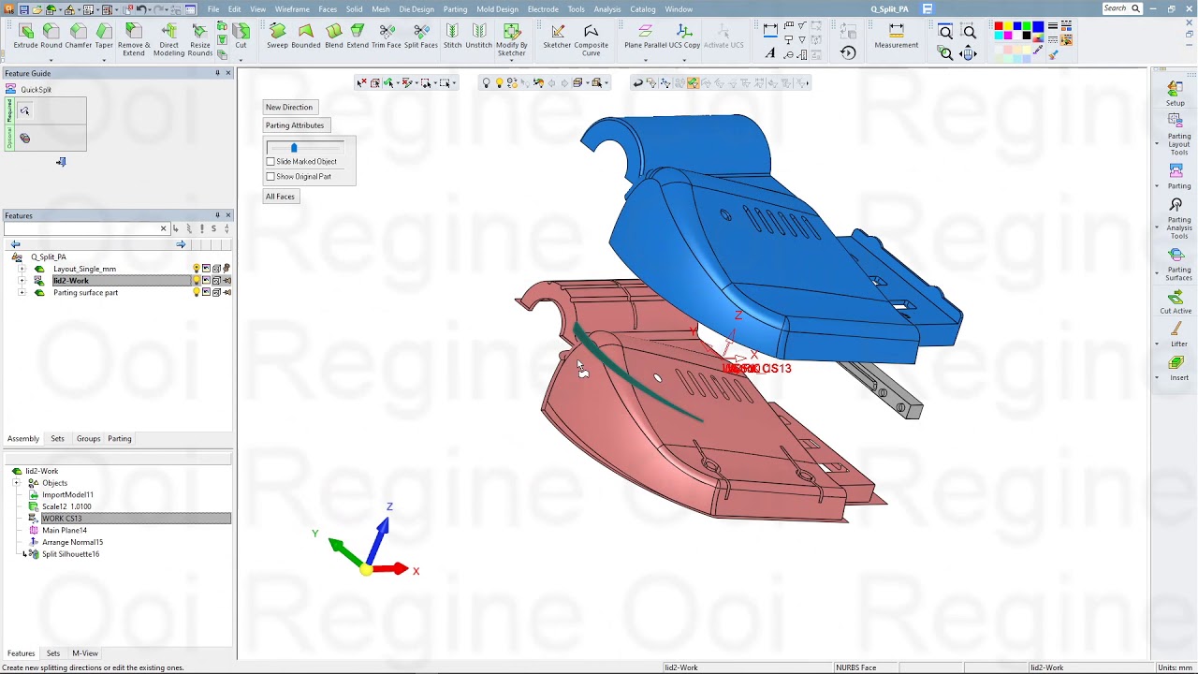Select the Trim Face tool
Image resolution: width=1198 pixels, height=674 pixels.
tap(386, 37)
